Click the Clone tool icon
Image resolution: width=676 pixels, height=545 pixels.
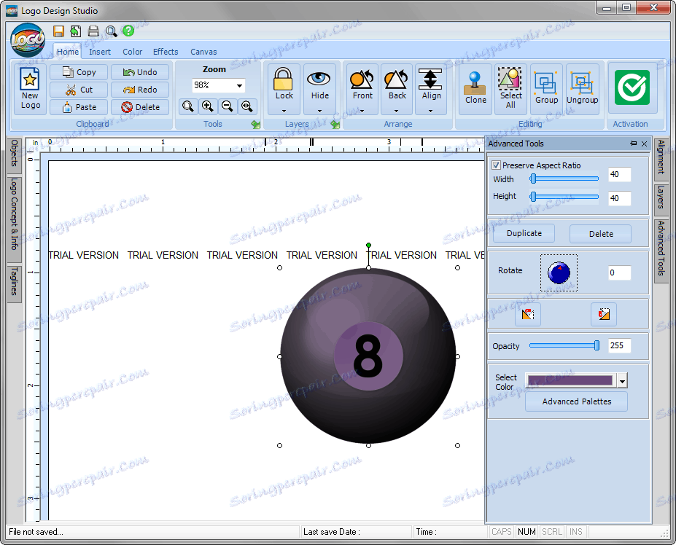click(475, 81)
